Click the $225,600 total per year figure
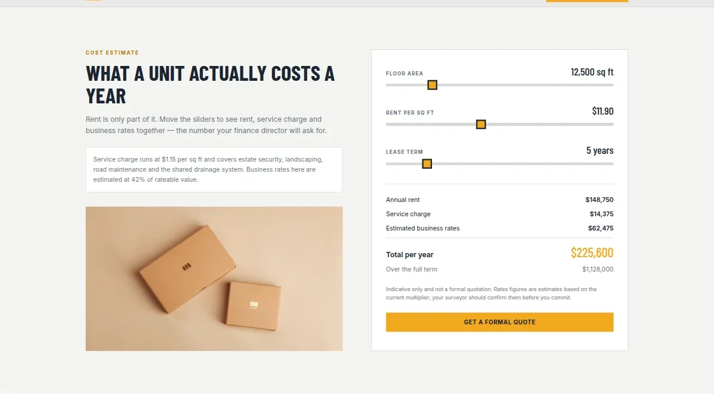This screenshot has height=401, width=714. click(x=592, y=252)
